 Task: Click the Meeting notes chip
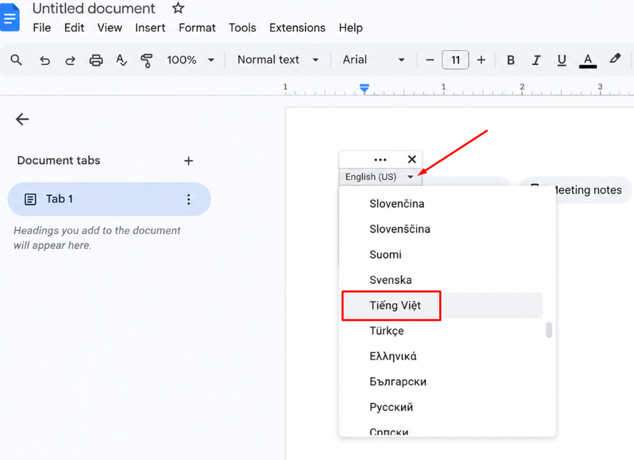click(x=576, y=190)
